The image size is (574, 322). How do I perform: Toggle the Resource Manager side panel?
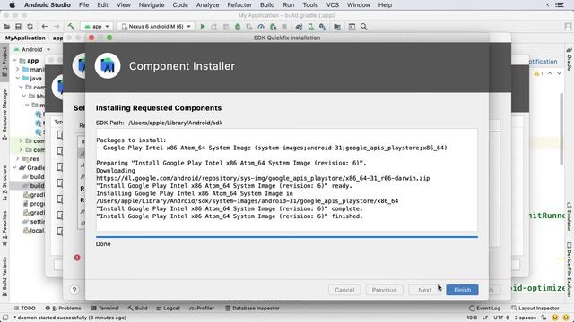coord(4,114)
